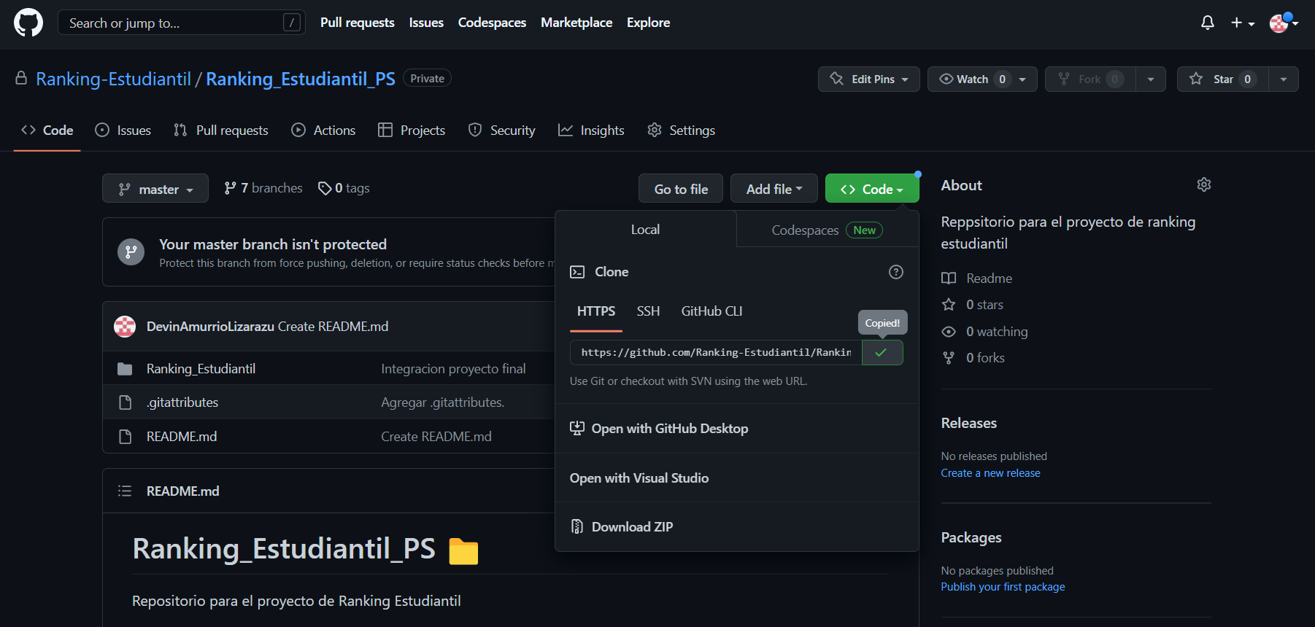The height and width of the screenshot is (627, 1315).
Task: Open the Ranking-Estudiantil organization link
Action: tap(113, 79)
